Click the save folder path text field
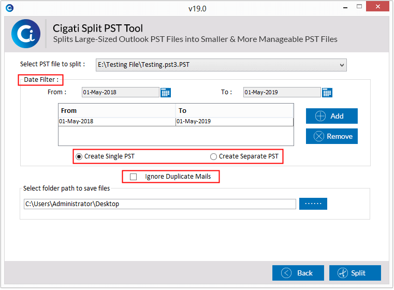Screen dimensions: 394x290 [x=160, y=204]
